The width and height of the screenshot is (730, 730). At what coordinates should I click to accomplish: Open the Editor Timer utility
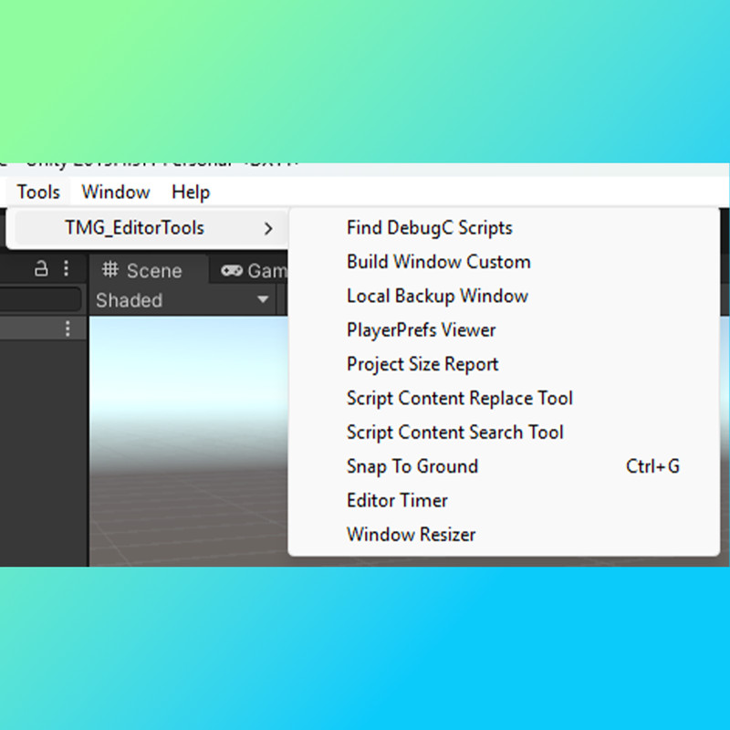click(x=397, y=500)
